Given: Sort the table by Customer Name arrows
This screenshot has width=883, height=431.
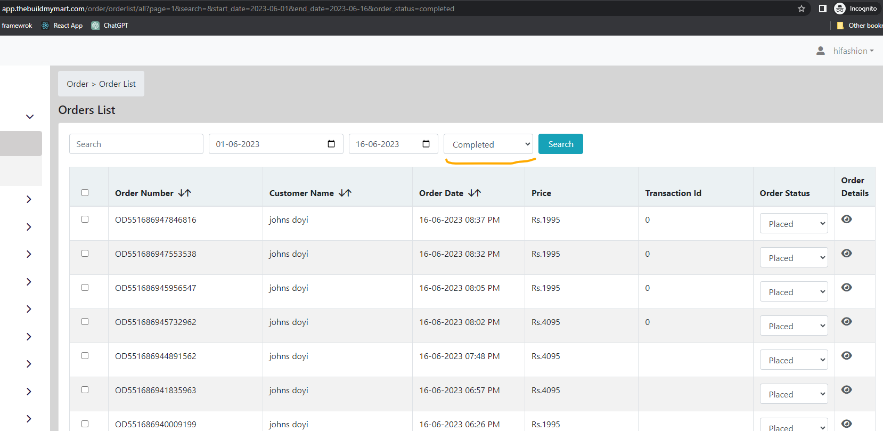Looking at the screenshot, I should coord(345,193).
